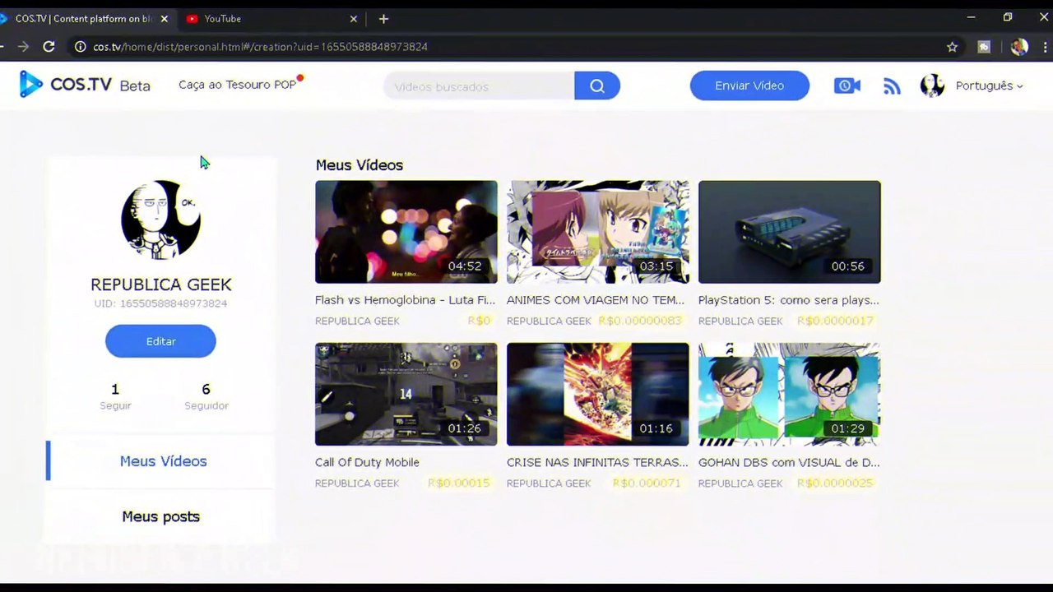
Task: Click the R$0.00015 earnings value
Action: tap(459, 483)
